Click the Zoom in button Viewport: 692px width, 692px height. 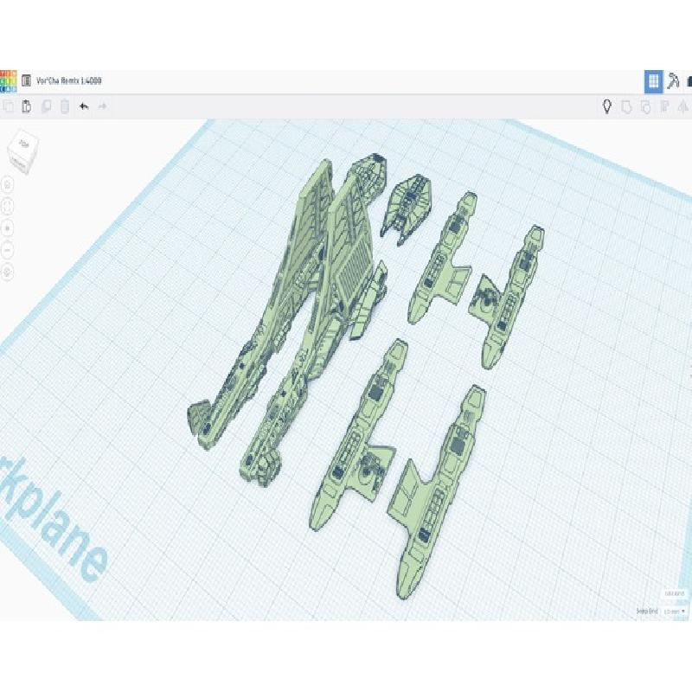(8, 228)
